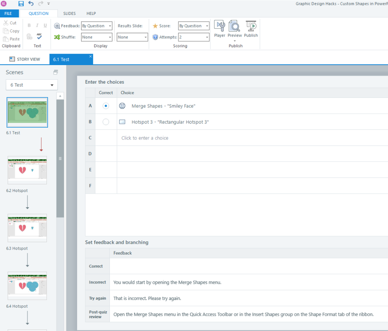Open the STORY VIEW tab

click(x=26, y=59)
